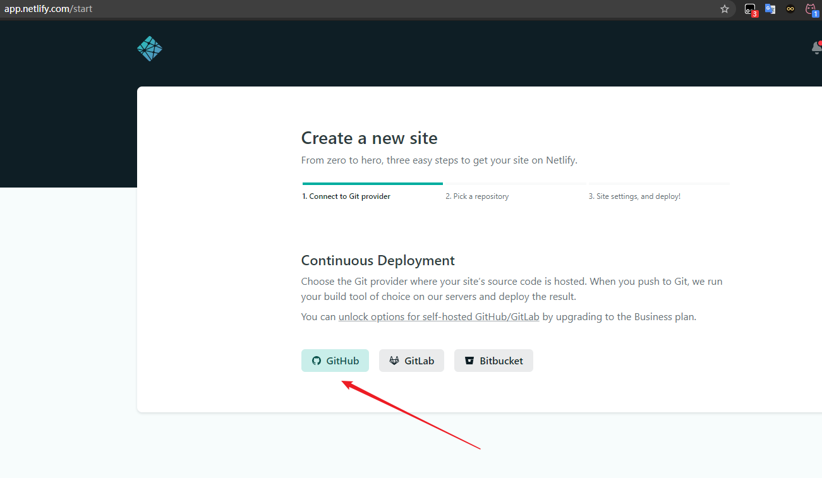Image resolution: width=822 pixels, height=478 pixels.
Task: Click the From zero to hero subtitle text
Action: (439, 160)
